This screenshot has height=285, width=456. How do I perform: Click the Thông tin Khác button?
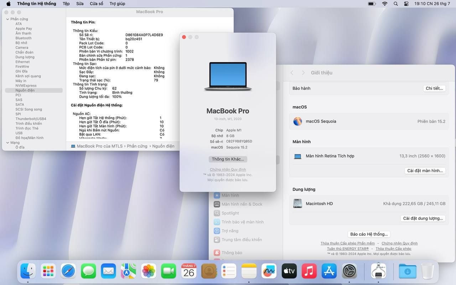click(x=228, y=159)
